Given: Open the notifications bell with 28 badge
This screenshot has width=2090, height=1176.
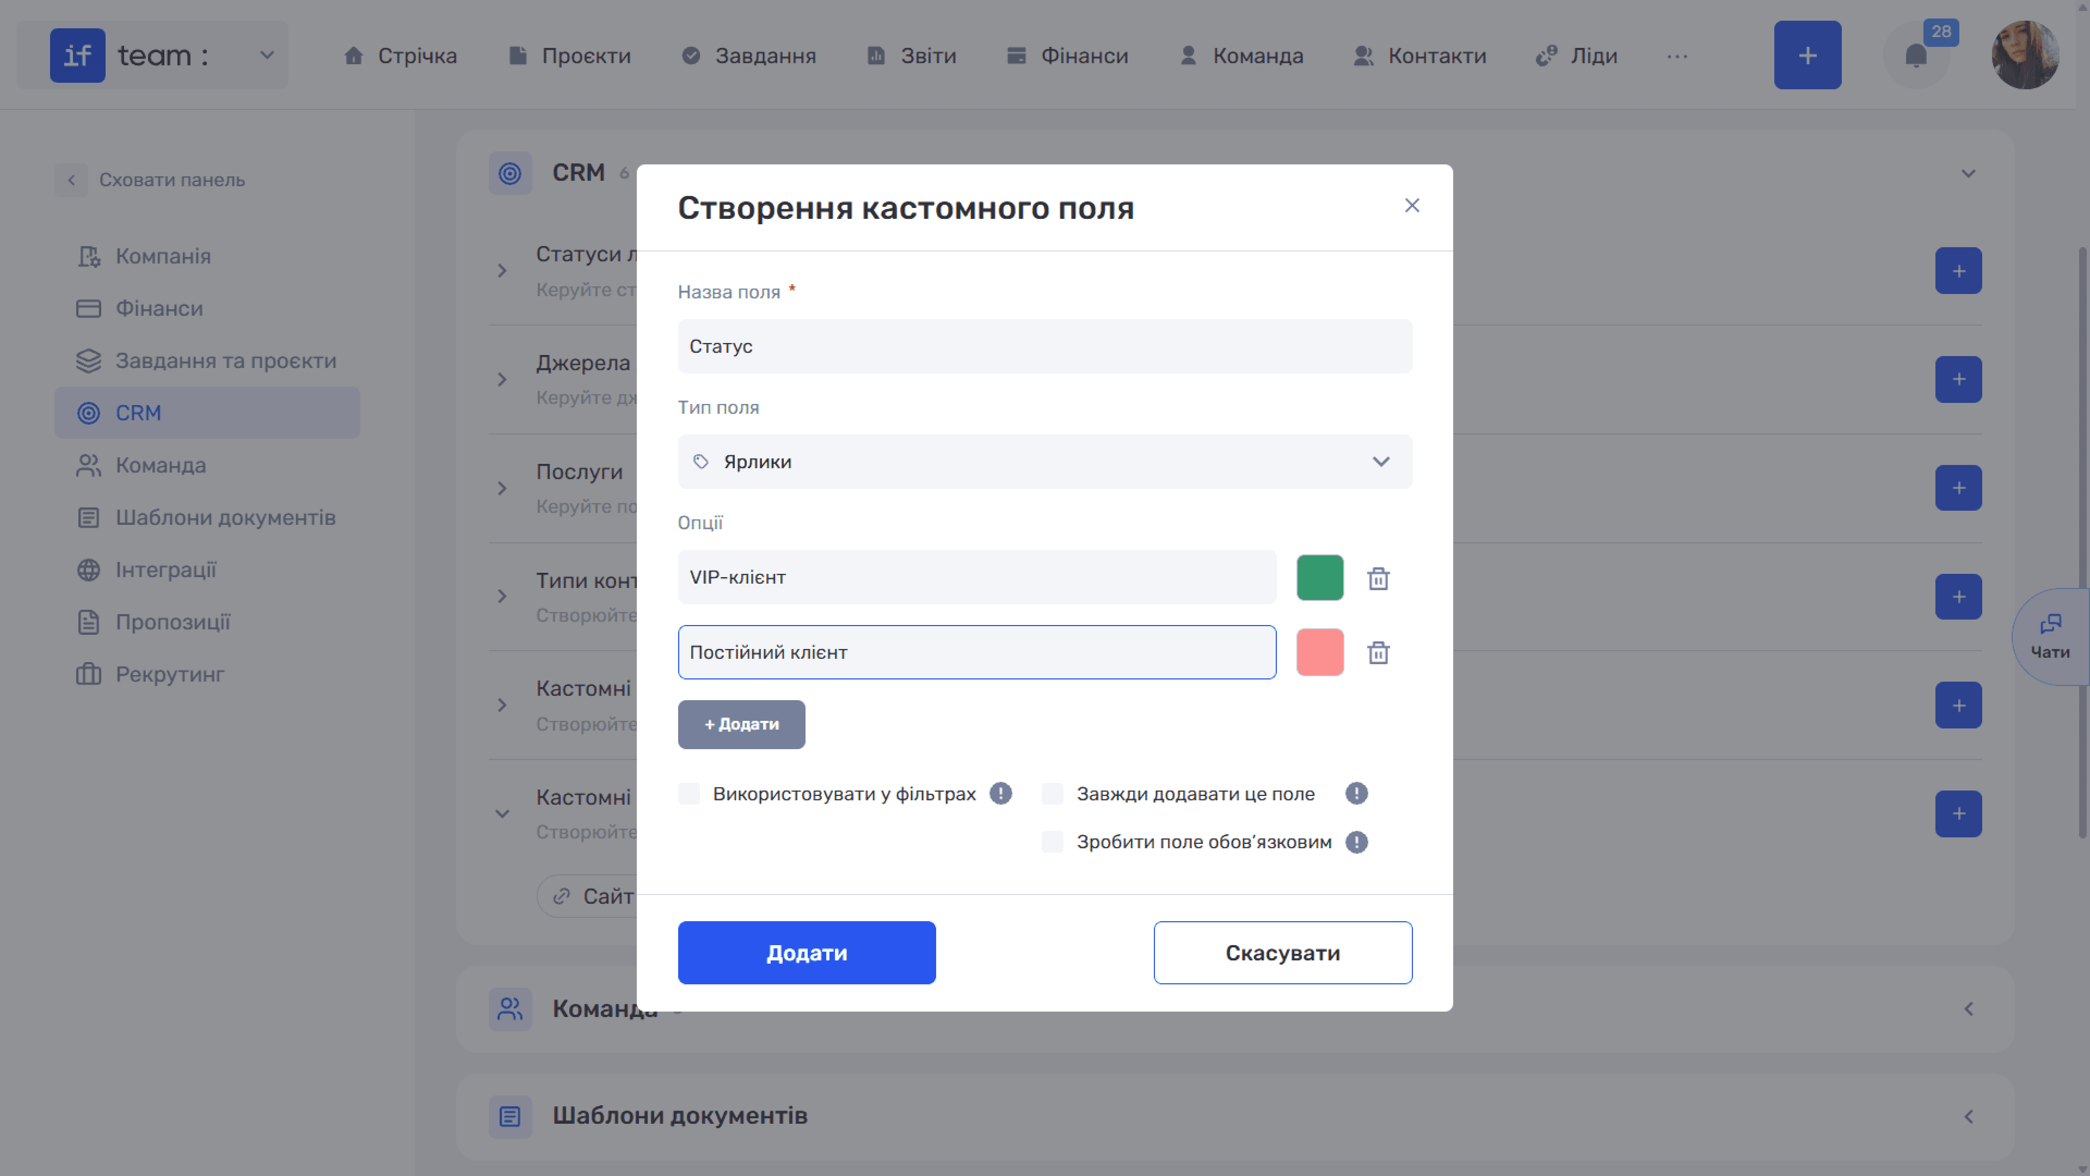Looking at the screenshot, I should (1916, 55).
